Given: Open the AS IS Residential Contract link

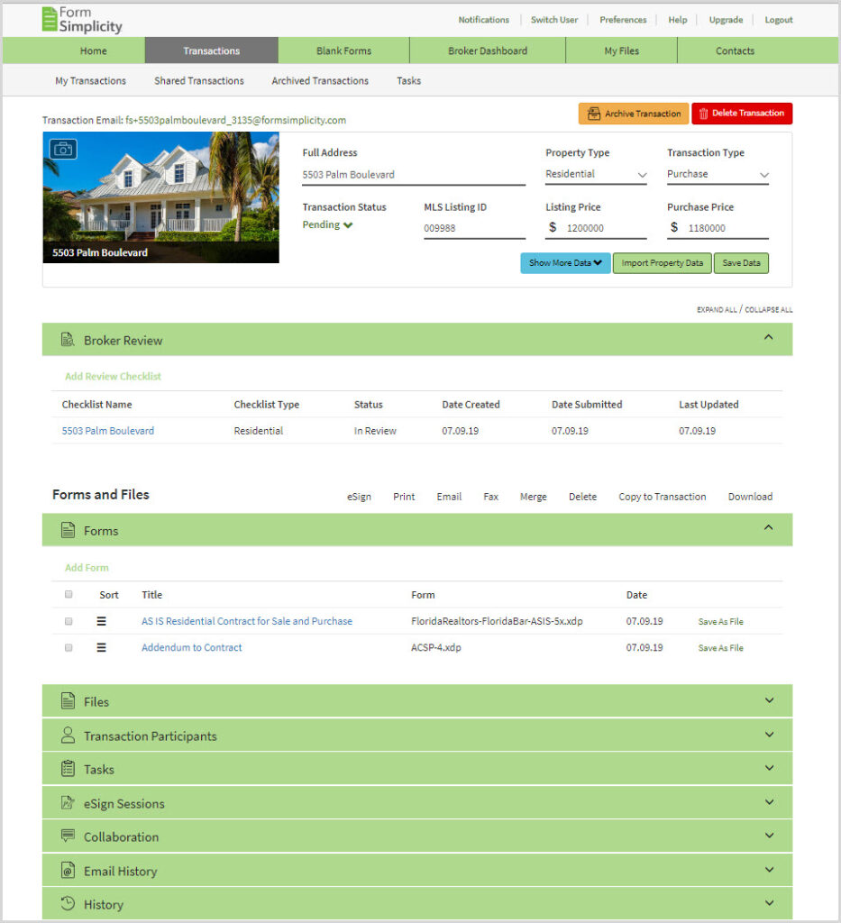Looking at the screenshot, I should 247,621.
